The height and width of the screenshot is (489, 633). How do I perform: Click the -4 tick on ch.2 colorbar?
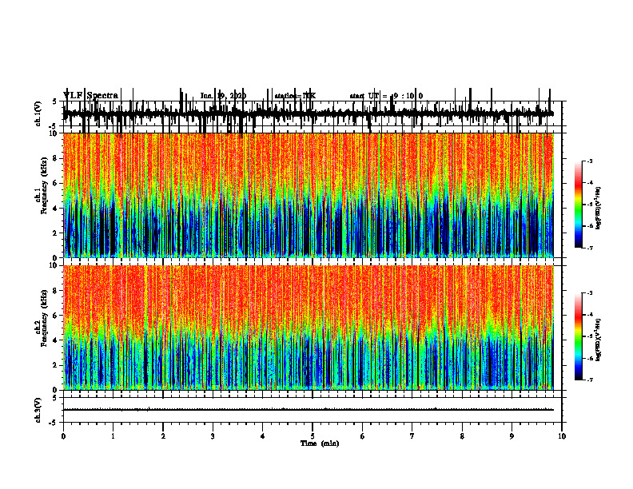589,315
